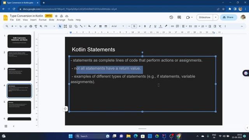Star the presentation
Image resolution: width=249 pixels, height=140 pixels.
tap(56, 16)
